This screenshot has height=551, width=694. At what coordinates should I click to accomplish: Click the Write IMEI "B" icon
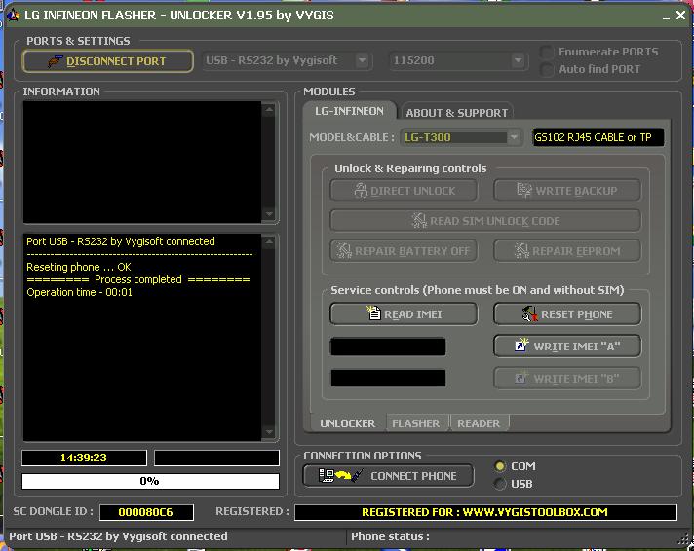(x=520, y=378)
